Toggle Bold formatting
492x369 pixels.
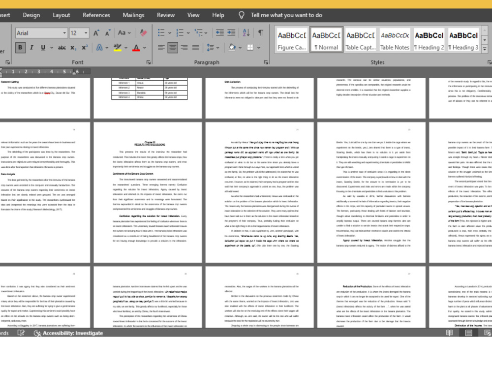tap(20, 48)
